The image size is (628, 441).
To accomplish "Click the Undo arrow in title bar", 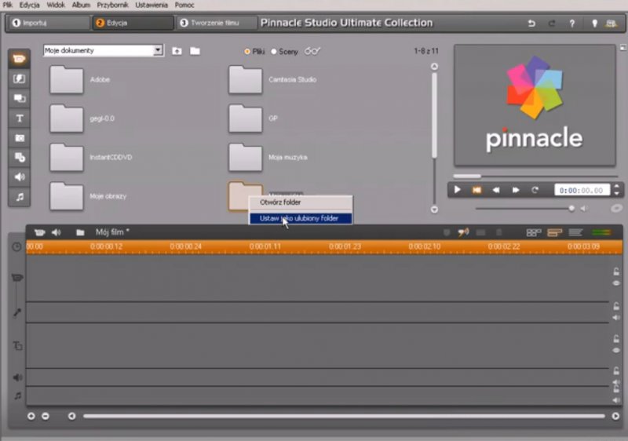I will 531,24.
